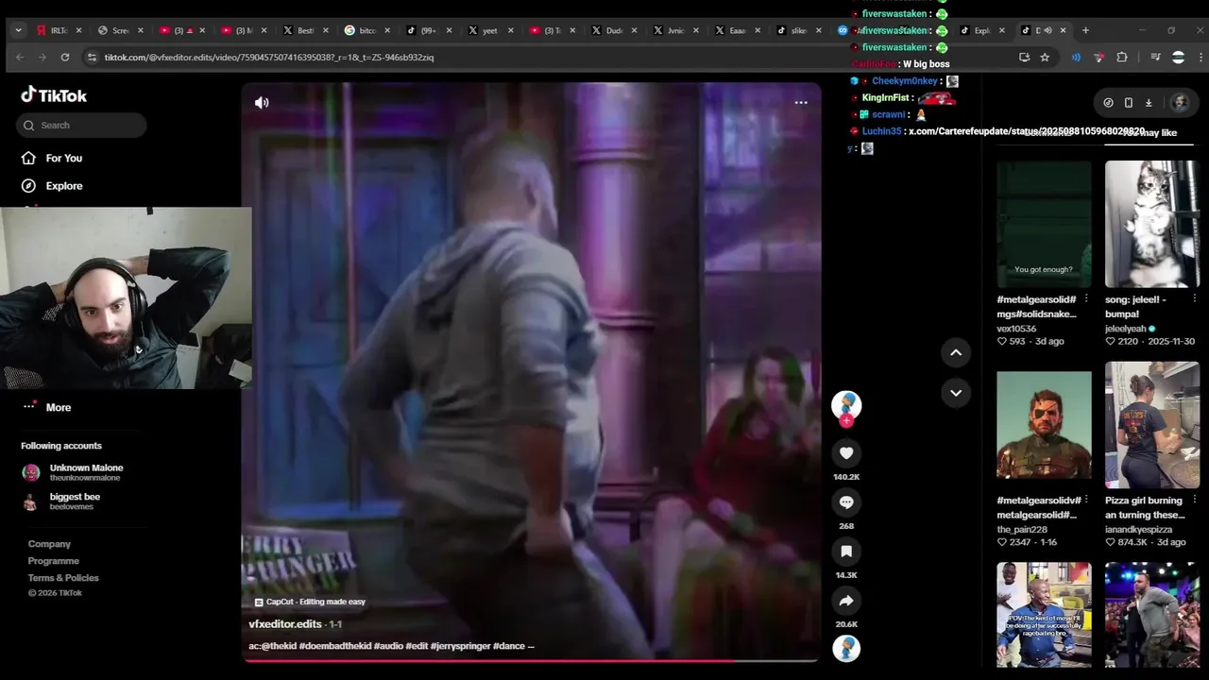Close the IRLTo browser tab
The height and width of the screenshot is (680, 1209).
pyautogui.click(x=78, y=30)
